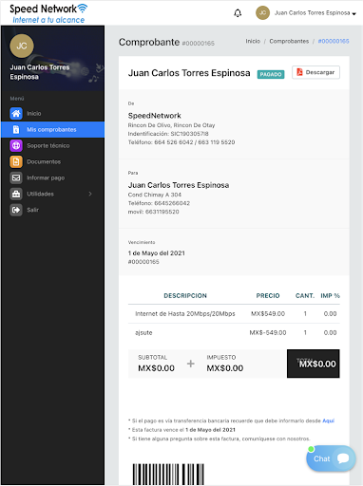Click the #00000165 breadcrumb link
363x486 pixels.
pyautogui.click(x=334, y=41)
